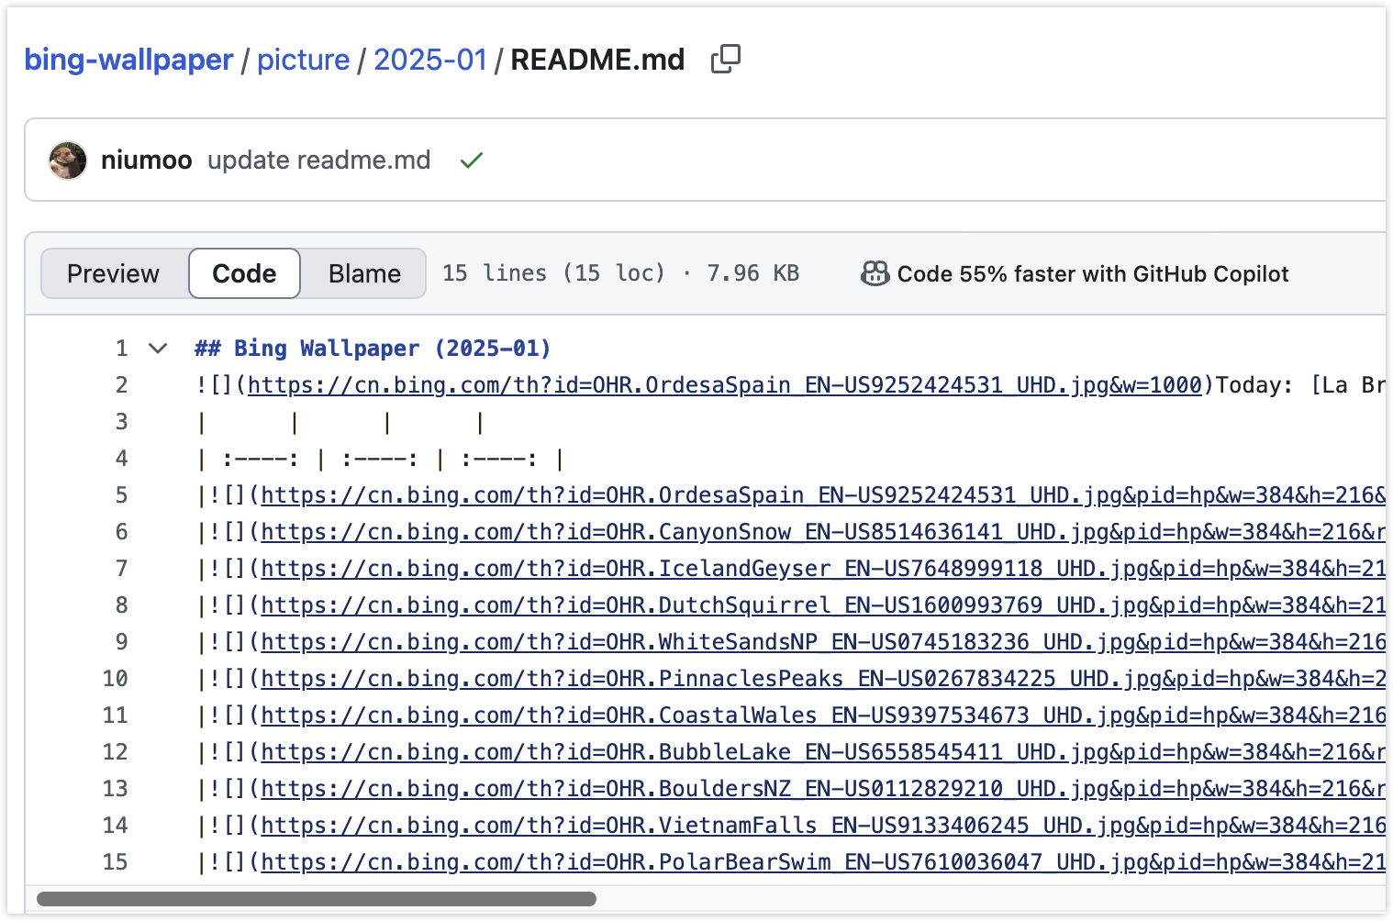Open niumoo's avatar image
This screenshot has height=921, width=1393.
tap(68, 161)
